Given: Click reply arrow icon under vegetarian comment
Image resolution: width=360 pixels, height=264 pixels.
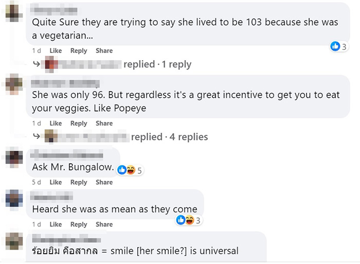Looking at the screenshot, I should pyautogui.click(x=37, y=64).
